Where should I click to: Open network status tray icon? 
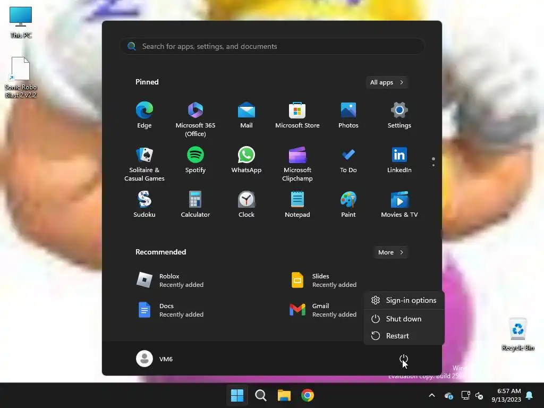point(465,395)
